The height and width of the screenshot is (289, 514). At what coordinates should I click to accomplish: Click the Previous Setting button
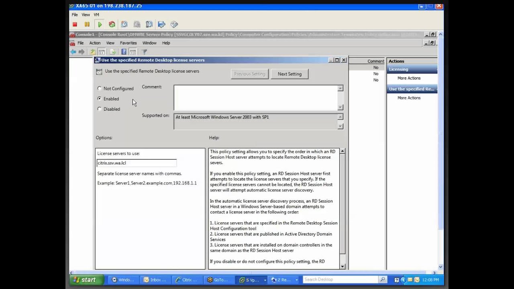pyautogui.click(x=250, y=74)
